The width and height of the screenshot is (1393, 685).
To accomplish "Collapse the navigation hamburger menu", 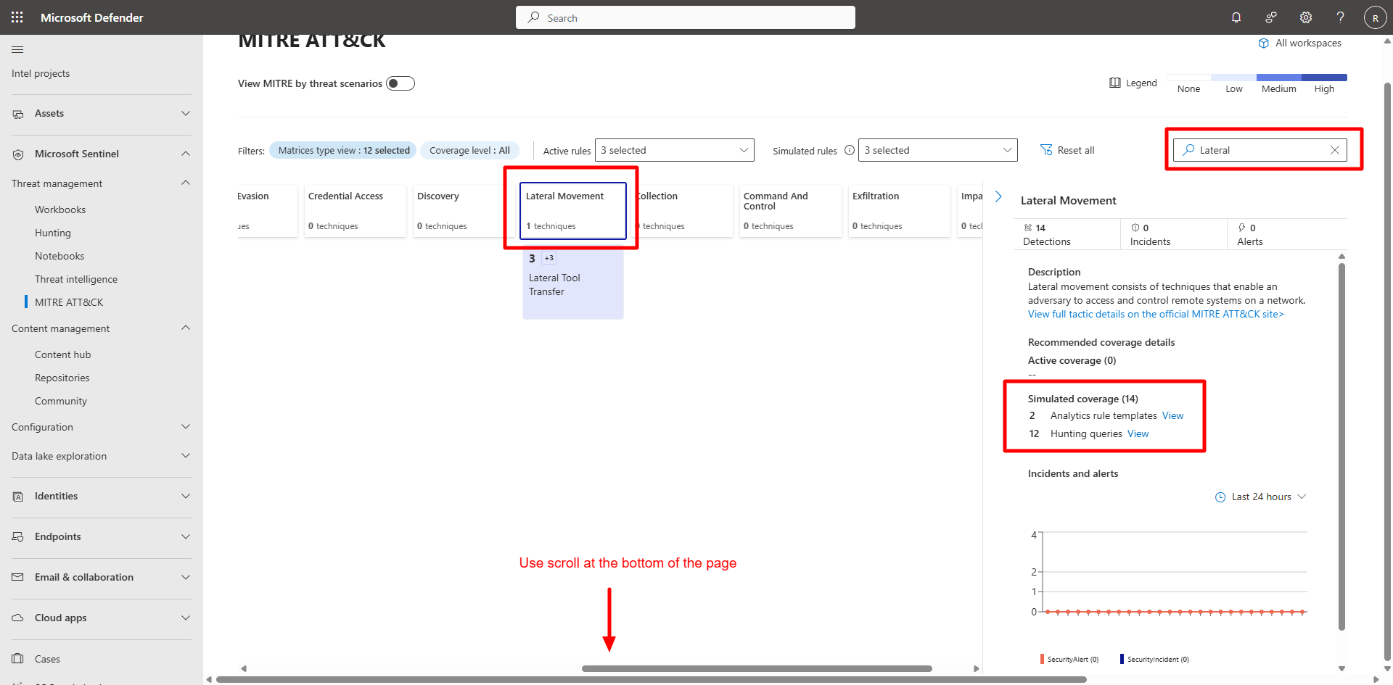I will pyautogui.click(x=18, y=49).
